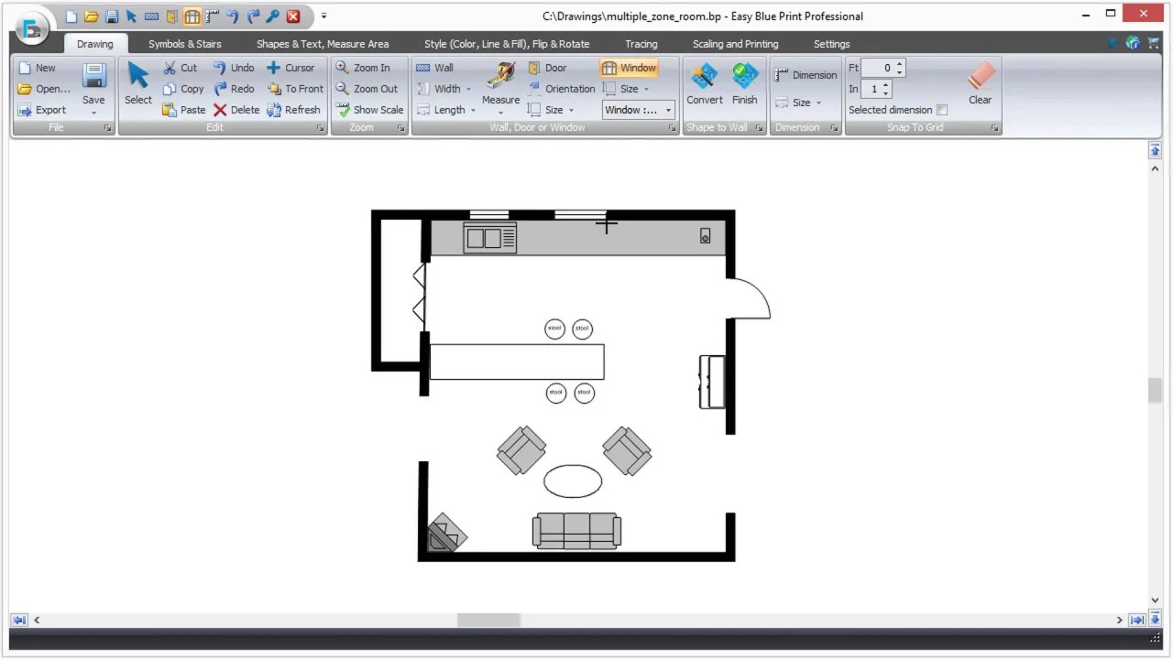Toggle Show Scale option

(369, 110)
